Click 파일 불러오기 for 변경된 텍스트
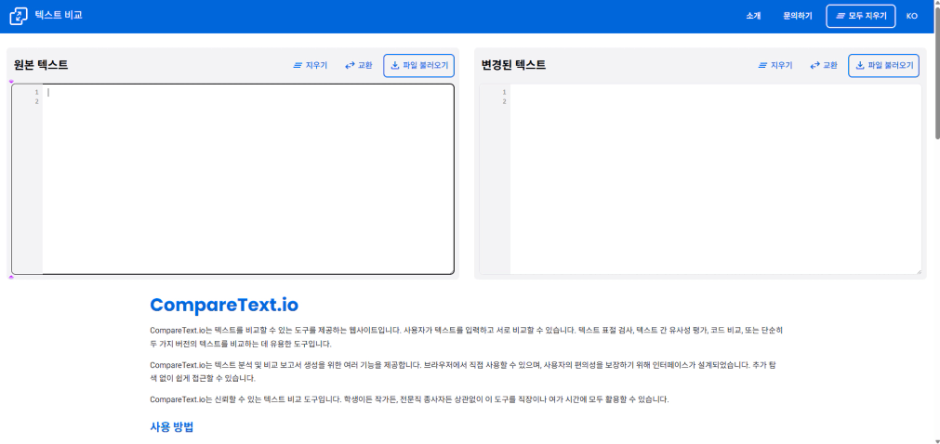This screenshot has width=940, height=444. point(883,65)
